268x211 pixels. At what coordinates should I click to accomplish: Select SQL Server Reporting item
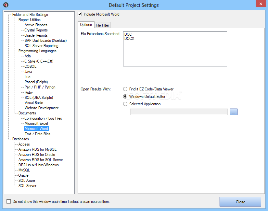click(x=42, y=46)
